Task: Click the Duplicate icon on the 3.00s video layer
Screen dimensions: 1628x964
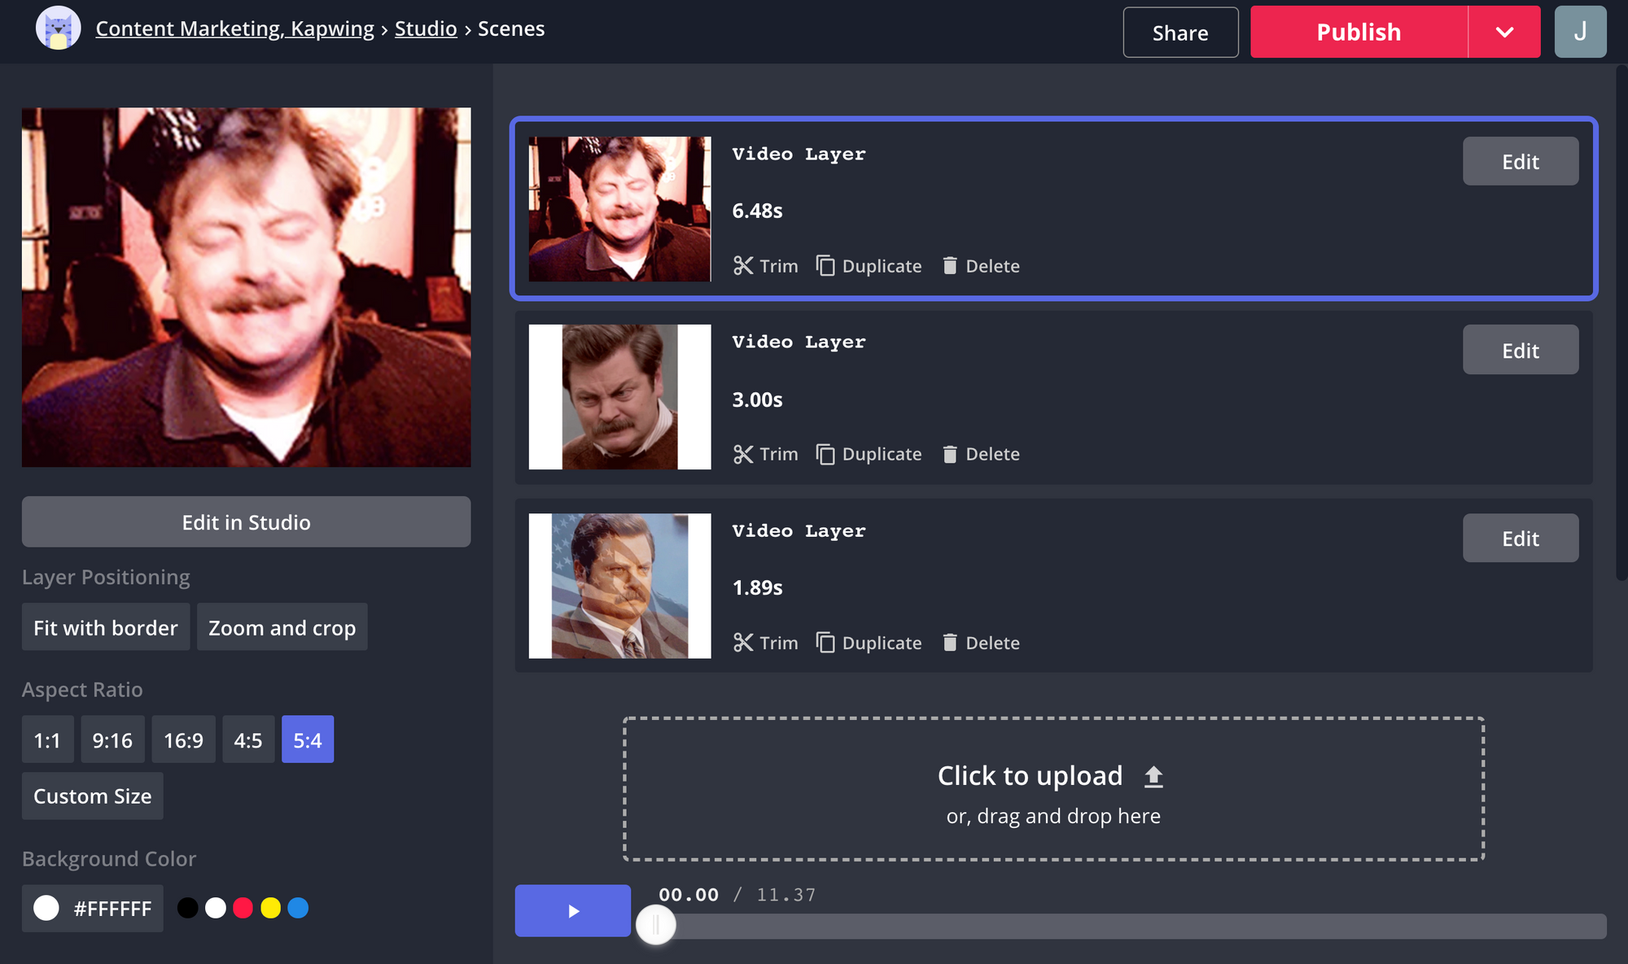Action: [x=825, y=454]
